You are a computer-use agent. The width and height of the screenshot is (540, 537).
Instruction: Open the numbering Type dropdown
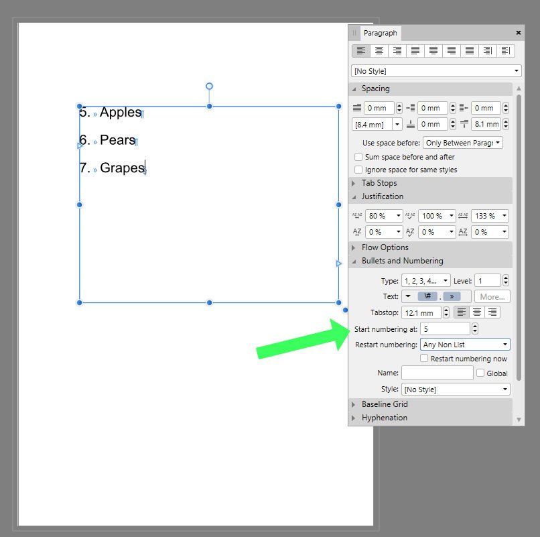(425, 281)
